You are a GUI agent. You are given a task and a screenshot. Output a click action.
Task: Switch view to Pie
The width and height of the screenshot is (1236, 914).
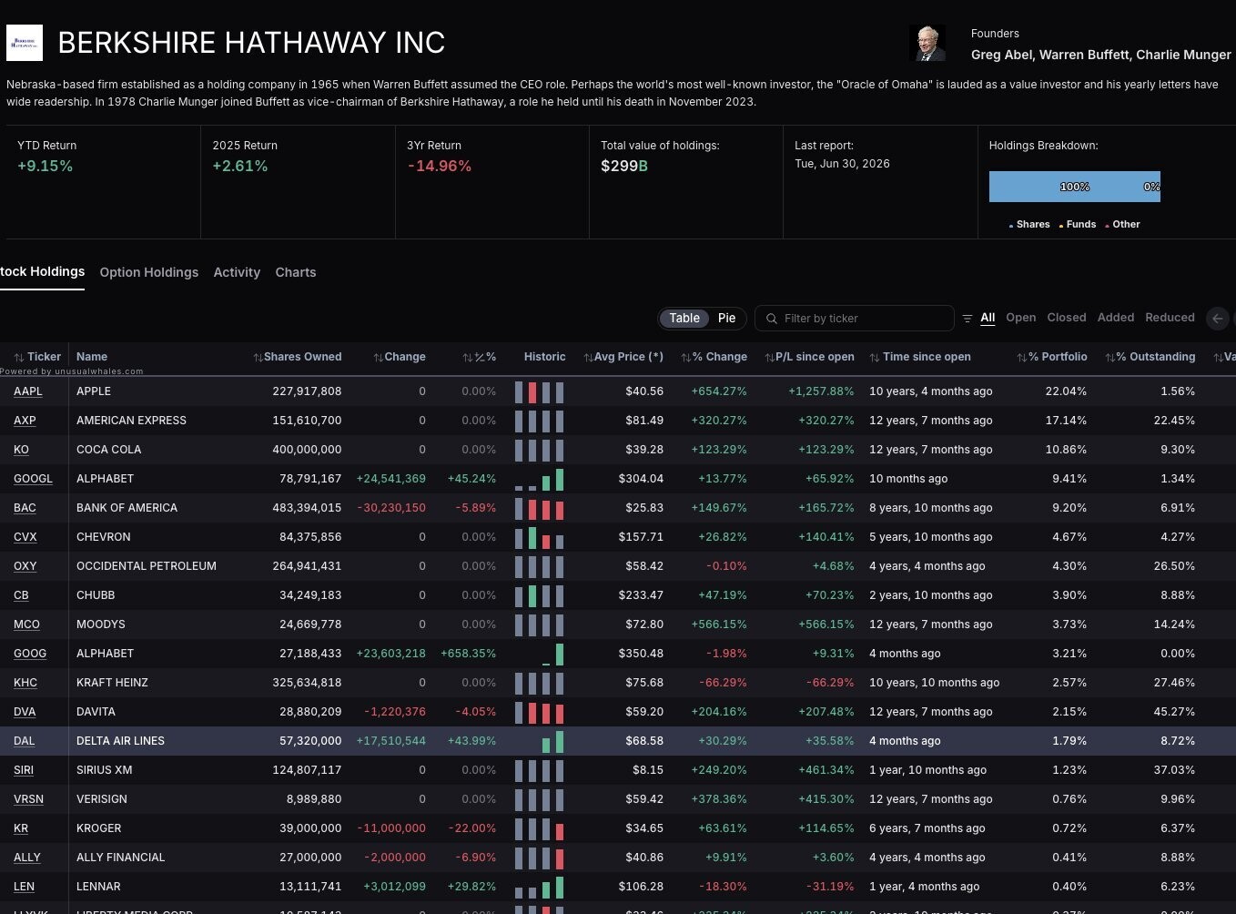[x=726, y=319]
